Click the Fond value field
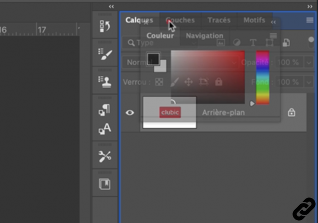This screenshot has height=223, width=318. (290, 83)
